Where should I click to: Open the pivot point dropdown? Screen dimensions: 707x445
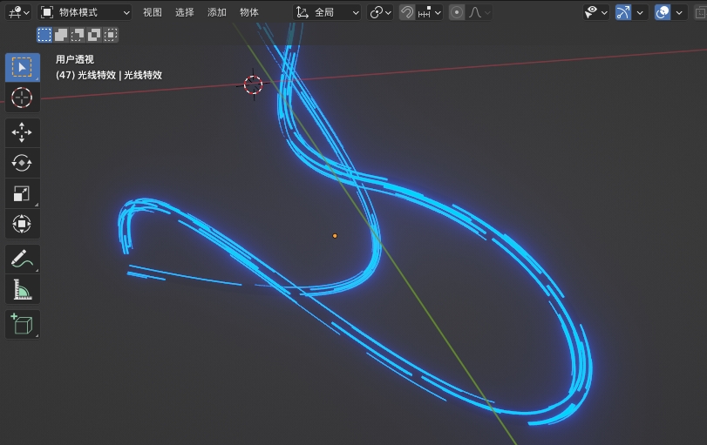380,12
